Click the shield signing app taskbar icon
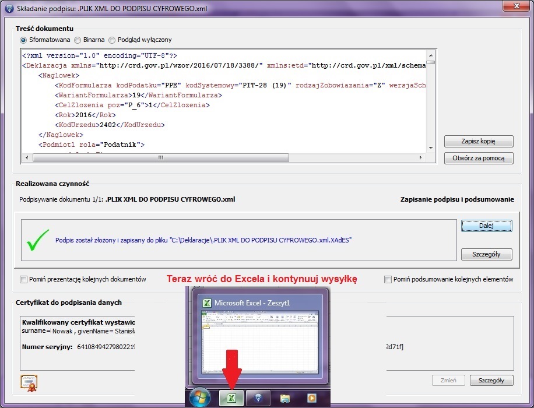This screenshot has height=408, width=534. click(258, 398)
